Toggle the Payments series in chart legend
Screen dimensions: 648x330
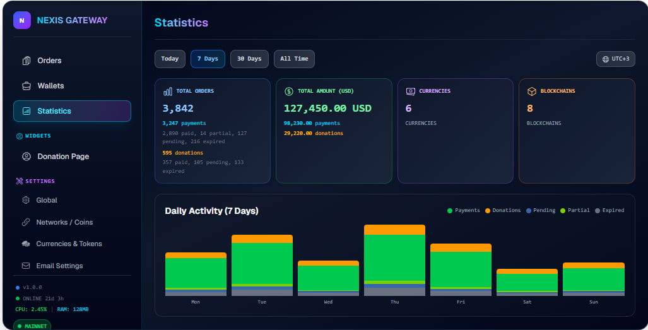(x=463, y=210)
